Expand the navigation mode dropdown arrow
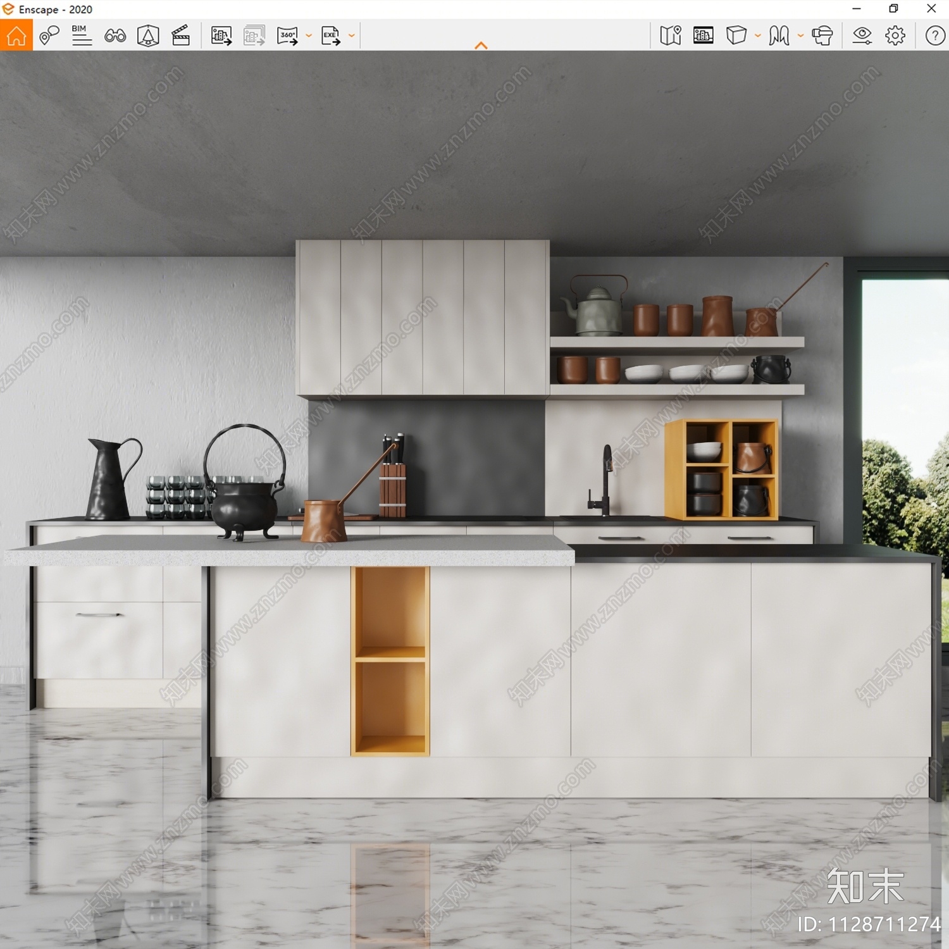The image size is (949, 949). click(x=801, y=36)
